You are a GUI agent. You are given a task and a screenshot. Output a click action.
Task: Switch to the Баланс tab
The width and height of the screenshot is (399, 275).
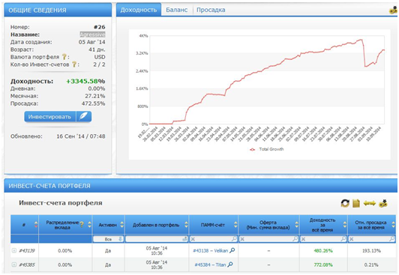(176, 10)
